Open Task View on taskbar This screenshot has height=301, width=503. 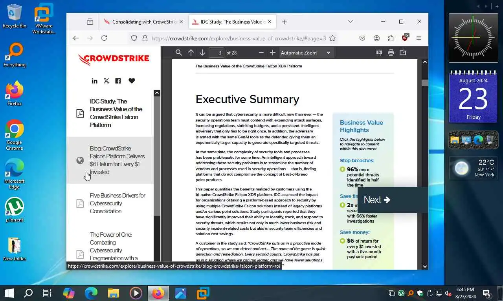tap(47, 293)
